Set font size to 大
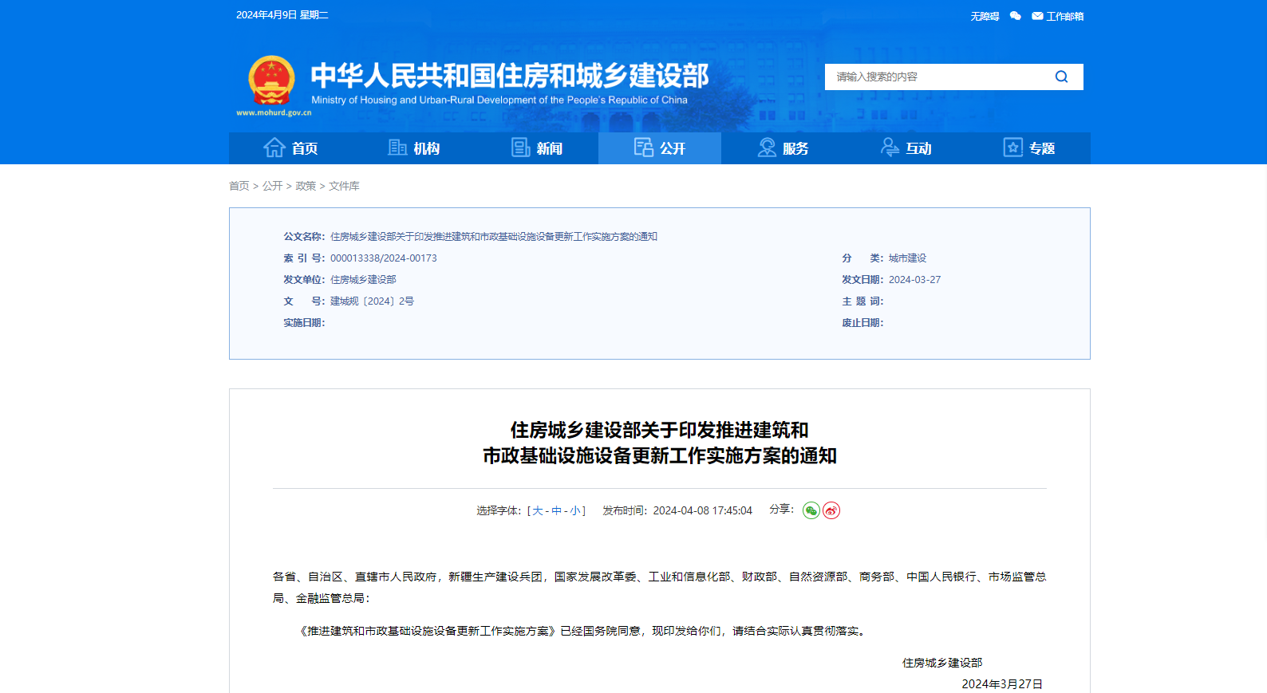The width and height of the screenshot is (1267, 693). click(537, 510)
